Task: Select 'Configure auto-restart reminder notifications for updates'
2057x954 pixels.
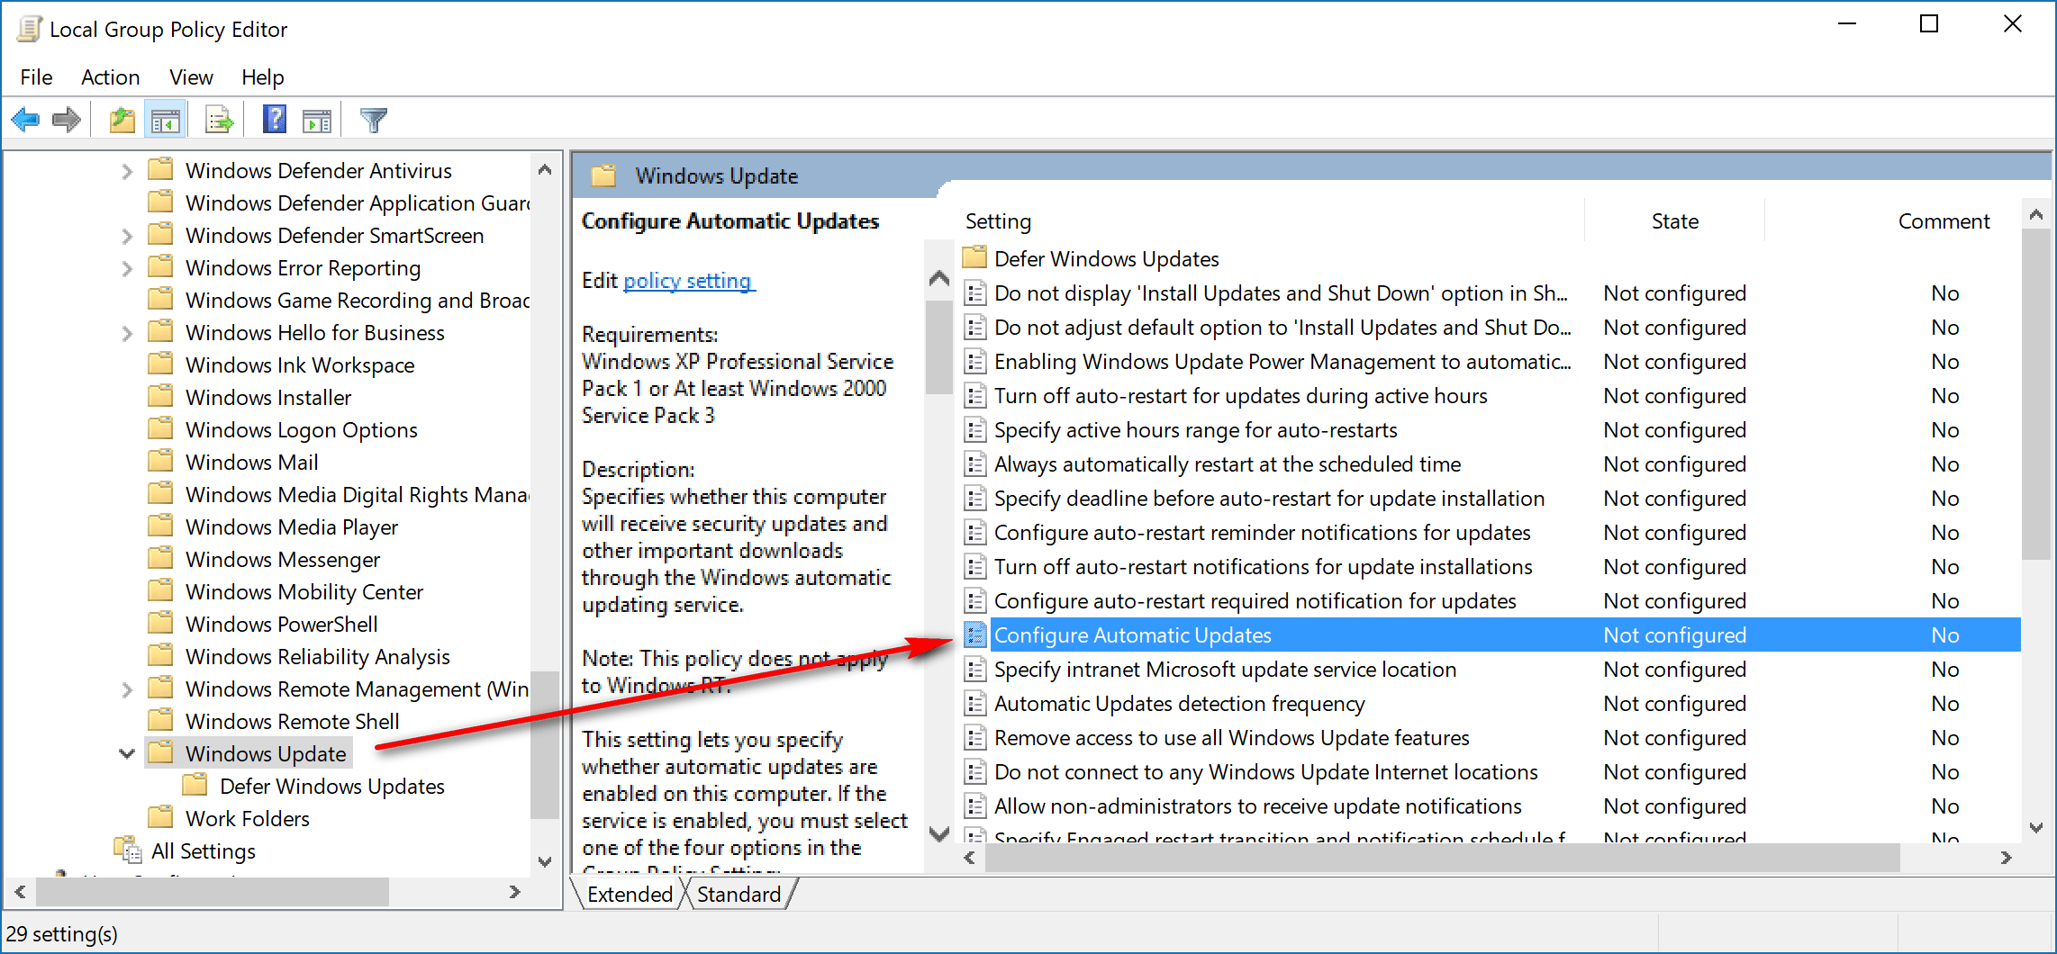Action: (x=1262, y=532)
